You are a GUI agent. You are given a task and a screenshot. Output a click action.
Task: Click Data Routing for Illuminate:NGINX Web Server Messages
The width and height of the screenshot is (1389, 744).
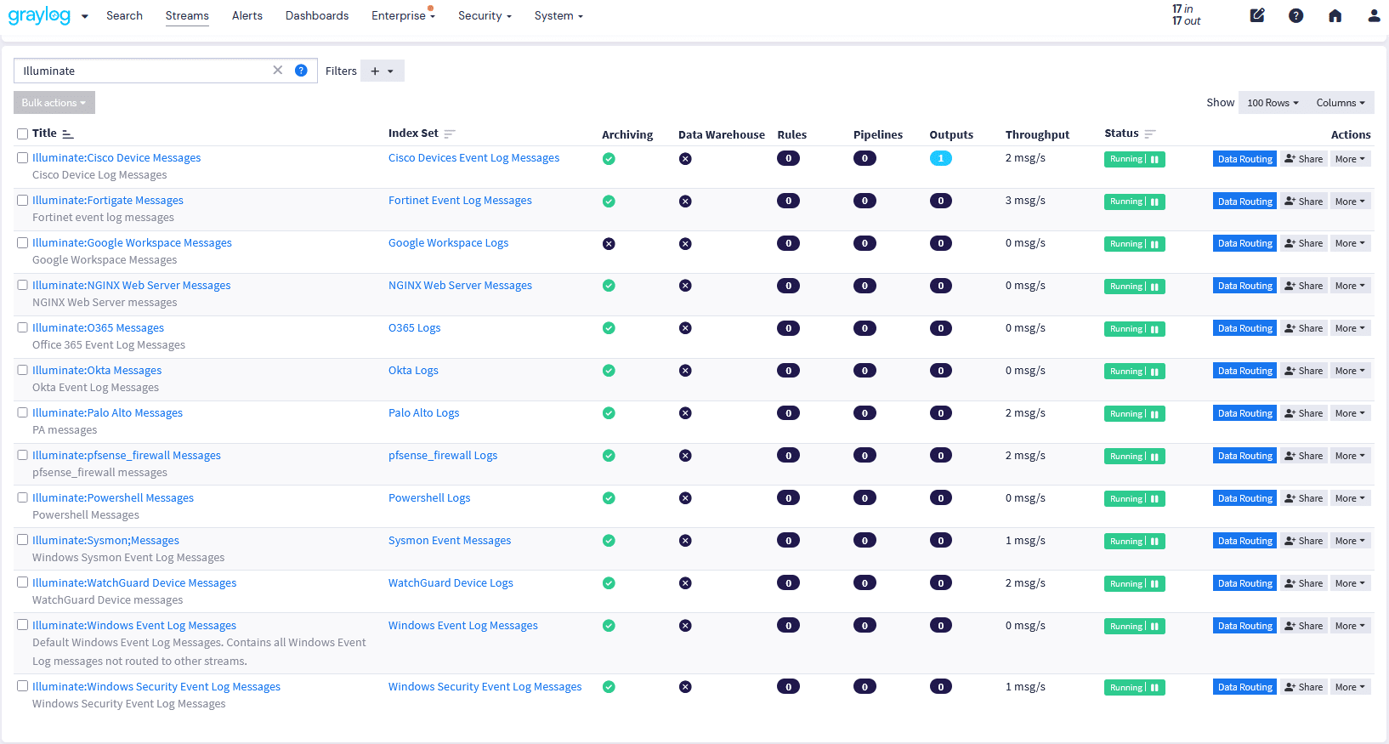[x=1244, y=287]
